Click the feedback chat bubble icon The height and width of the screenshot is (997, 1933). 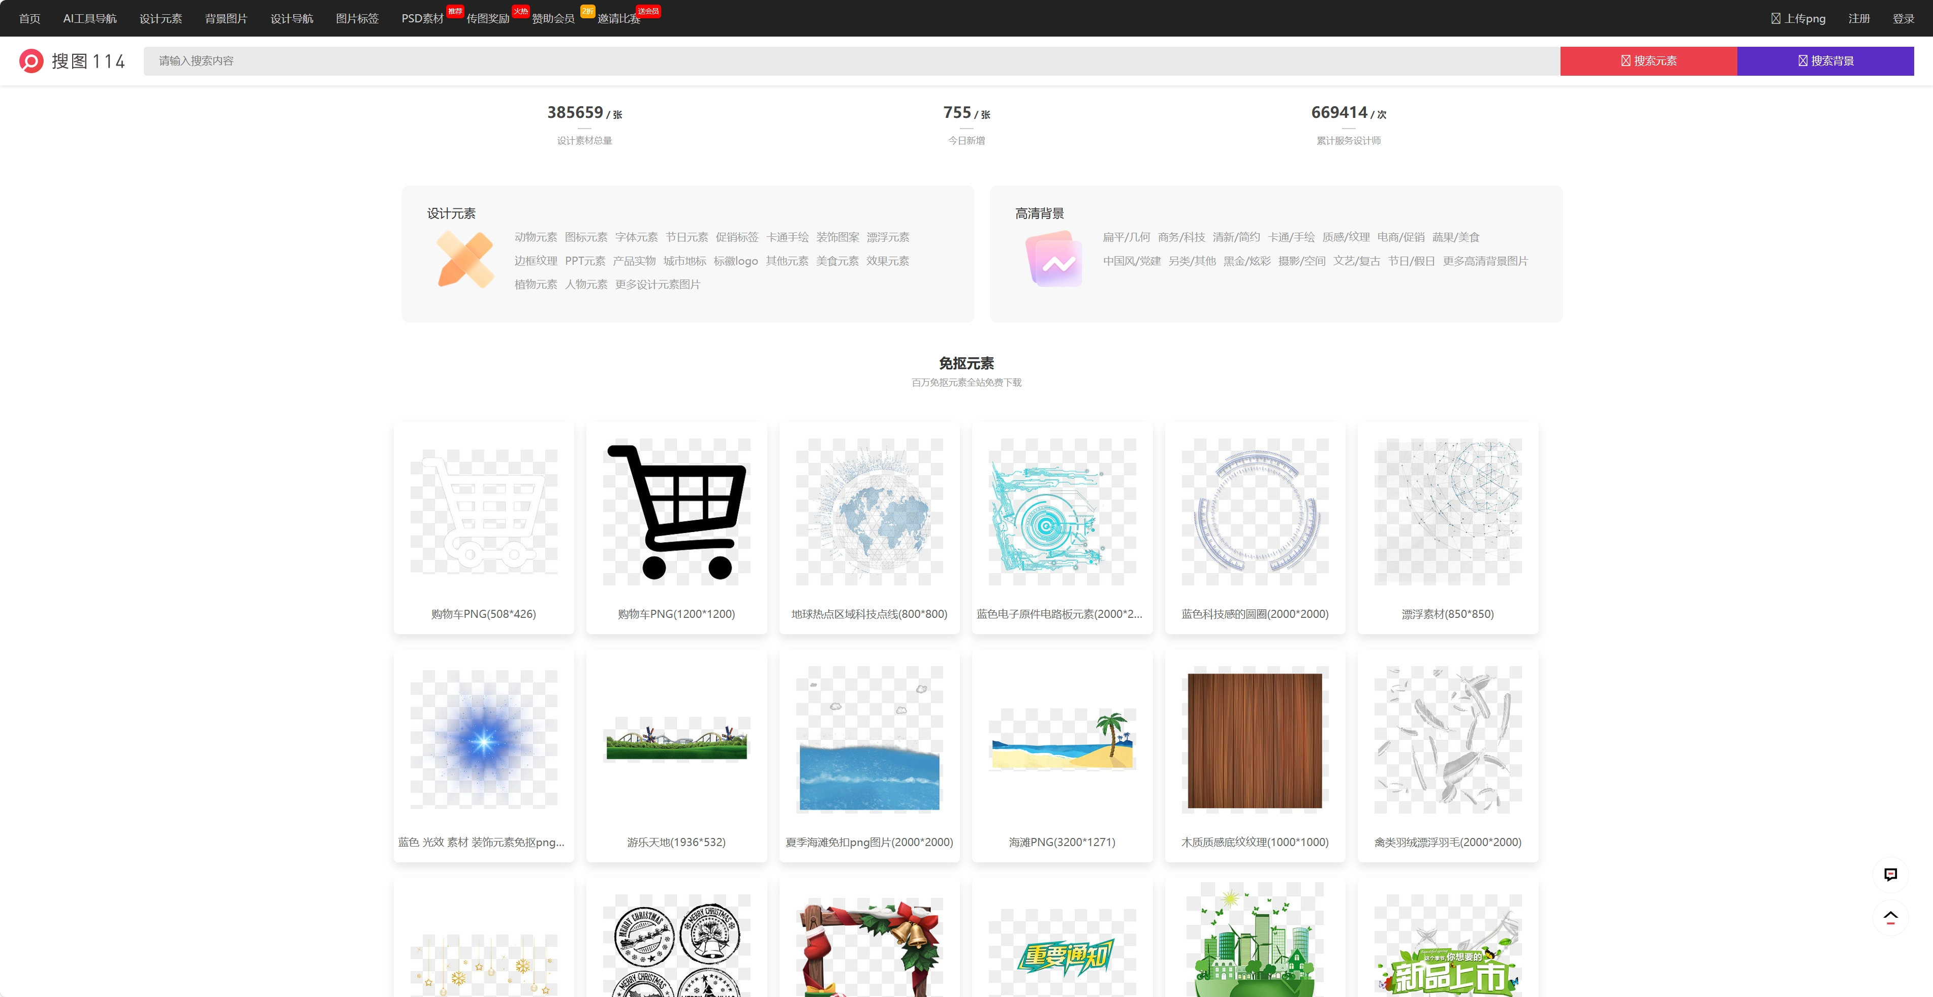pos(1890,874)
